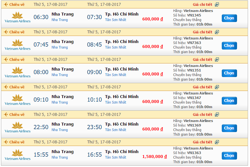The image size is (250, 167).
Task: Click departure time 08:00
Action: coord(41,72)
